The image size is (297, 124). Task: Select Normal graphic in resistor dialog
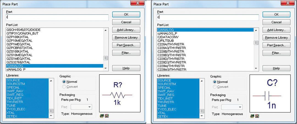pyautogui.click(x=65, y=82)
